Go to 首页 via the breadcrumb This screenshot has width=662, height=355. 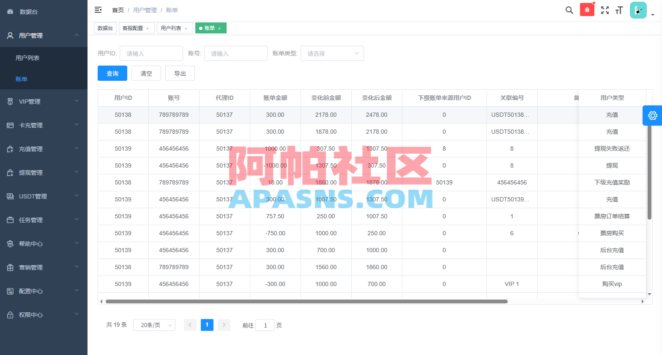118,10
